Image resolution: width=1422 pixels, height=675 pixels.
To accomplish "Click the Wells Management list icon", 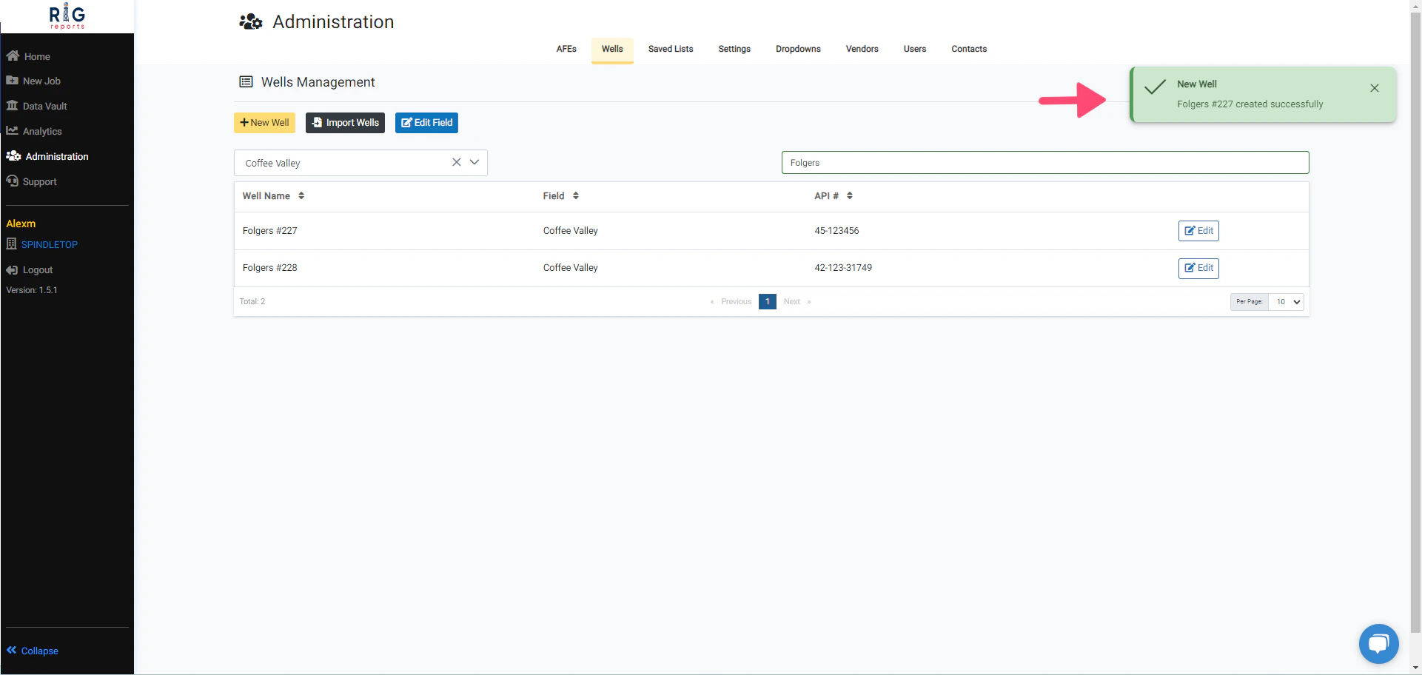I will 246,82.
